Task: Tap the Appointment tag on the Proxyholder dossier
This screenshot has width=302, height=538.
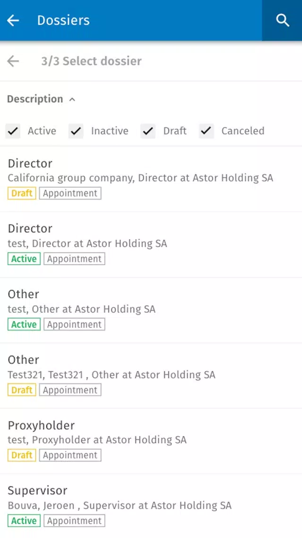Action: point(70,455)
